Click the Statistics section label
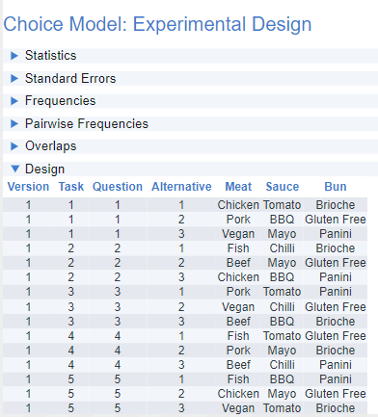The height and width of the screenshot is (417, 378). coord(51,56)
